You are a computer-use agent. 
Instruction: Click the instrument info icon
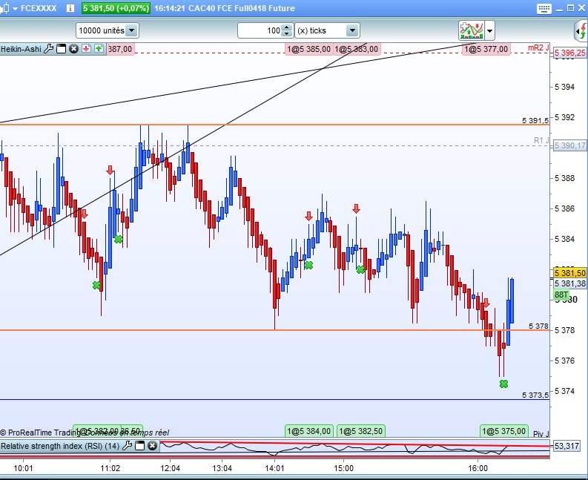click(70, 8)
